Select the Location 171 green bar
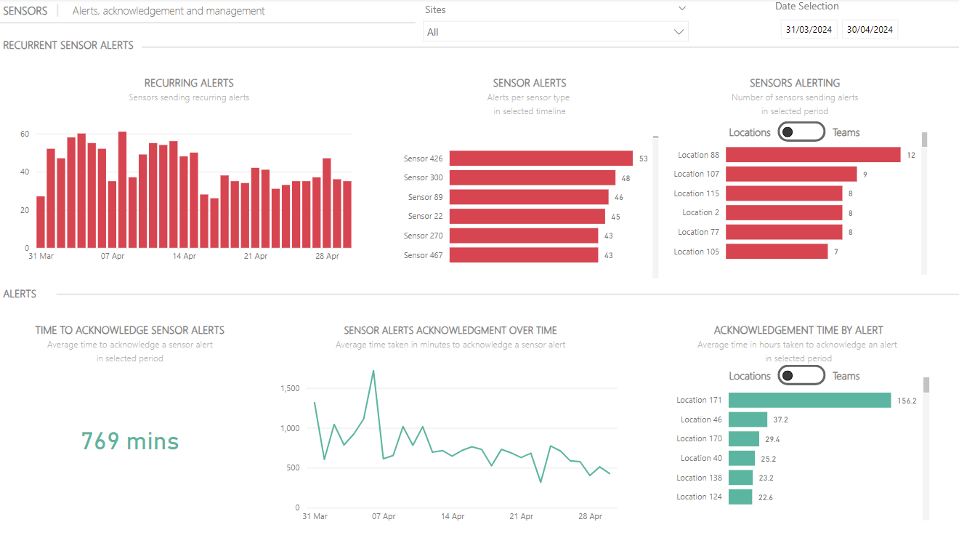 click(809, 401)
